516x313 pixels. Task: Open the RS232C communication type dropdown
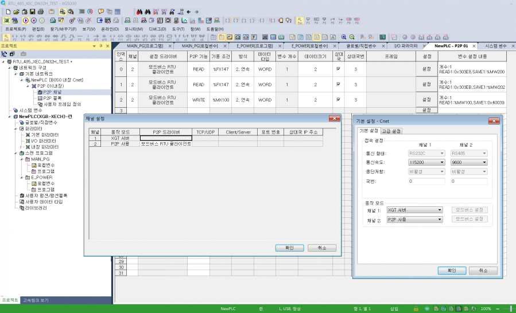(443, 153)
